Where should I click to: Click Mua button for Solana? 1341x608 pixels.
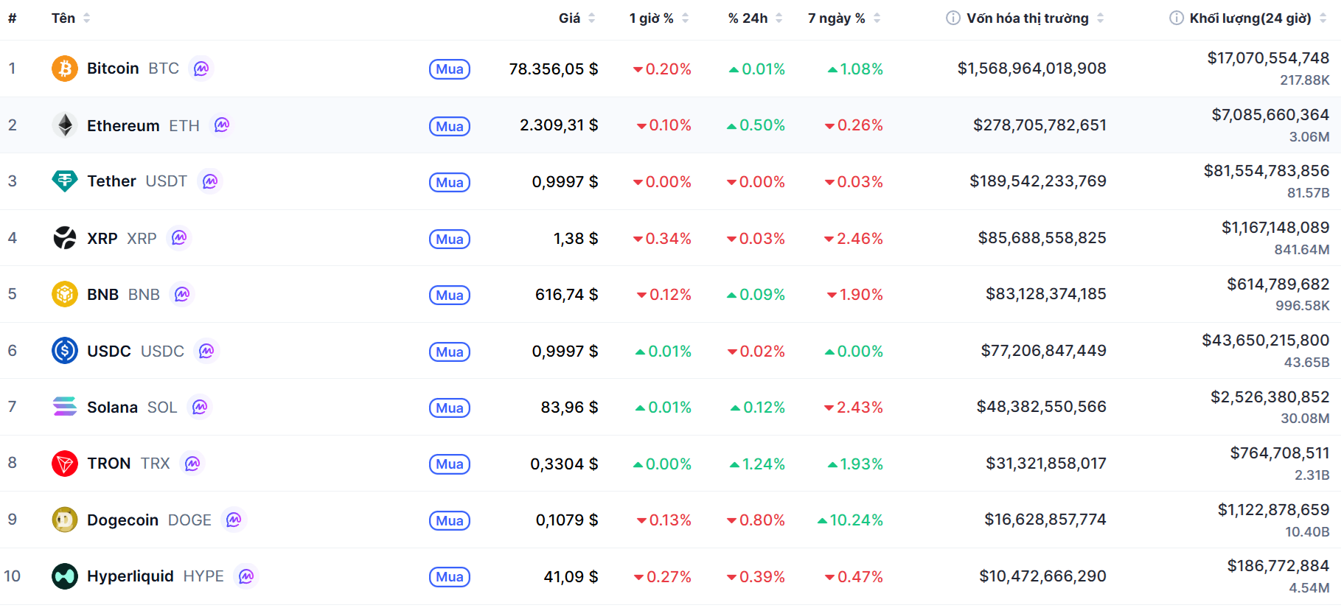[x=450, y=408]
